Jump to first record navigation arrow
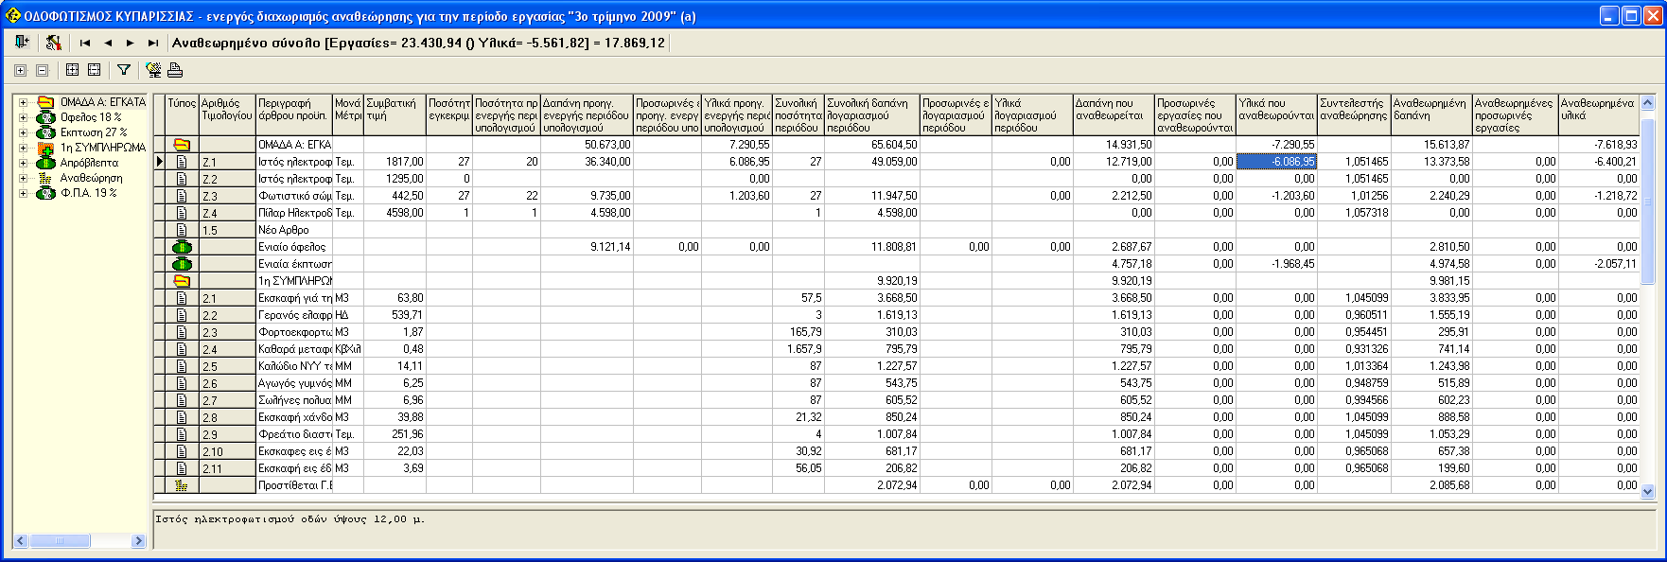This screenshot has height=562, width=1667. pos(85,43)
